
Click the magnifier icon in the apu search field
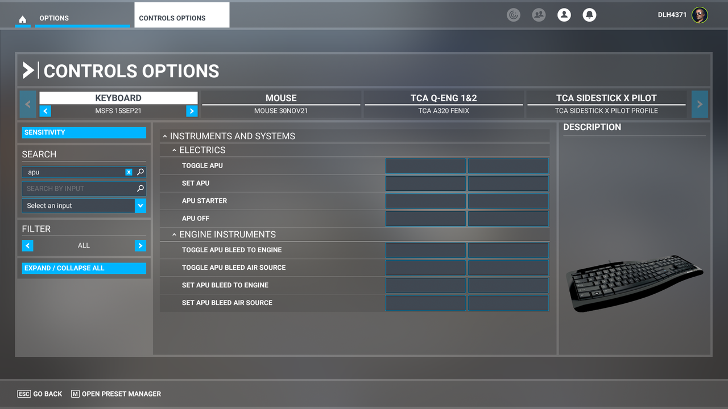click(x=141, y=172)
